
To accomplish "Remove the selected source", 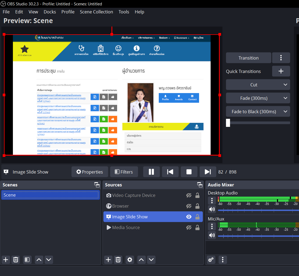I will pos(118,260).
